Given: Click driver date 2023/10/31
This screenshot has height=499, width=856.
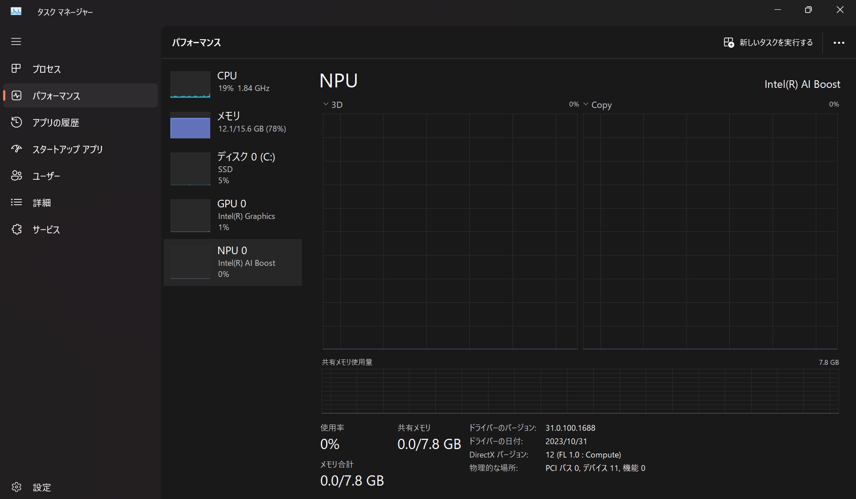Looking at the screenshot, I should point(566,441).
